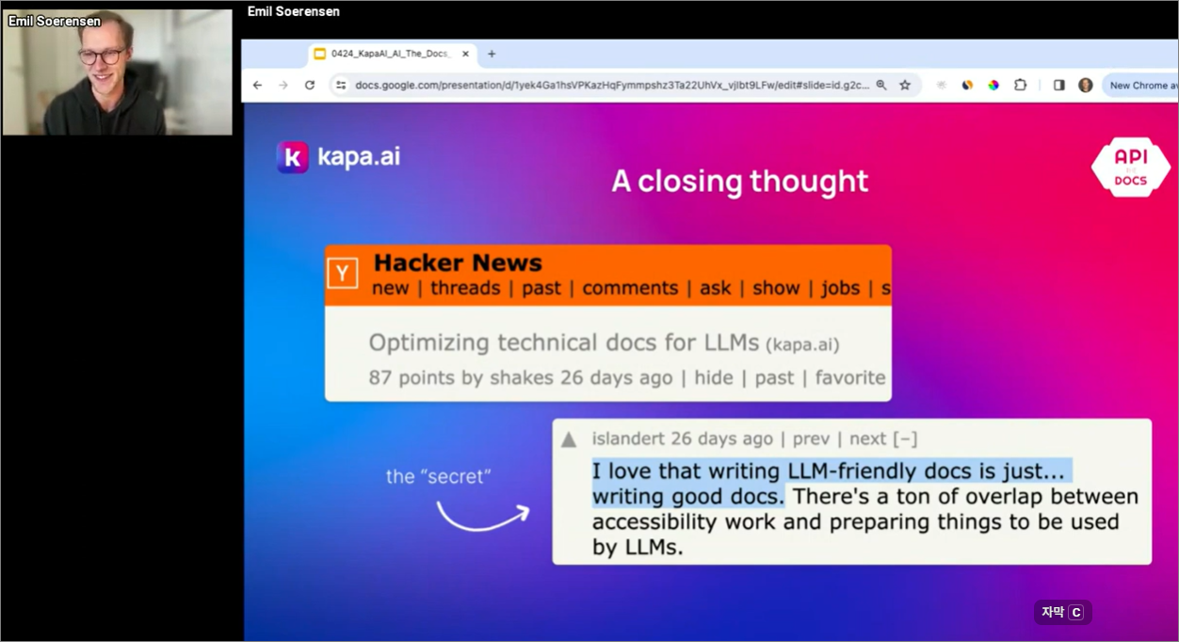Toggle the Chrome side panel icon
The width and height of the screenshot is (1179, 642).
tap(1058, 85)
